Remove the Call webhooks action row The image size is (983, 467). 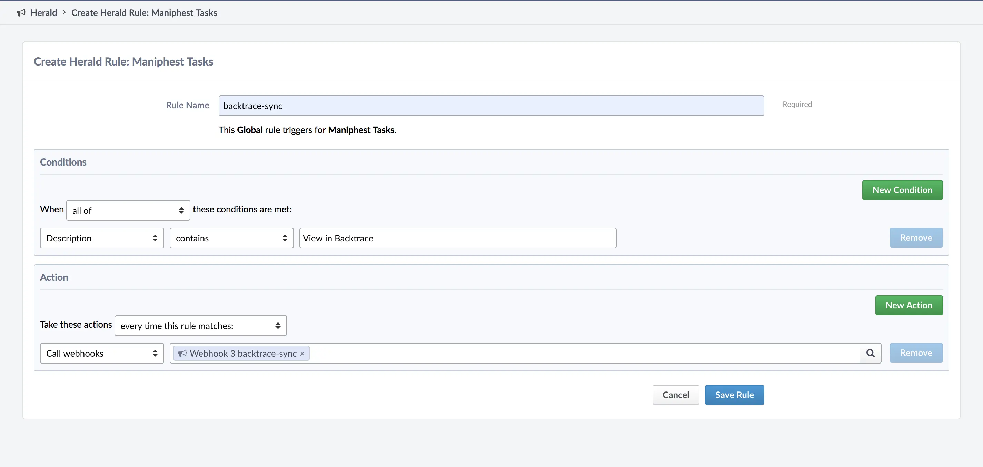pyautogui.click(x=915, y=353)
